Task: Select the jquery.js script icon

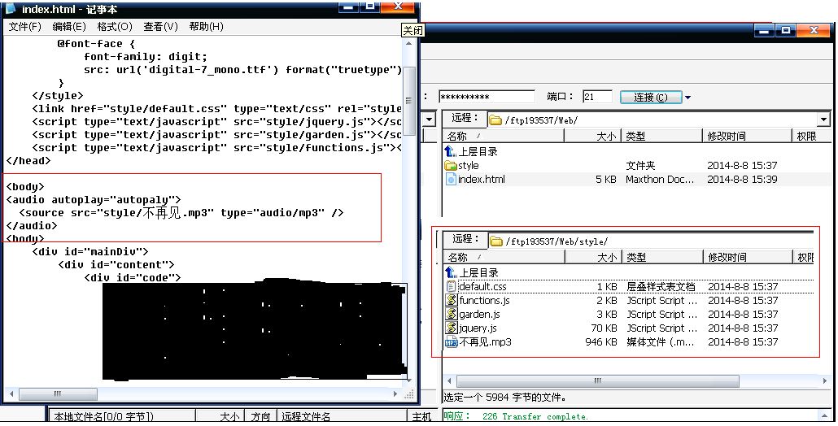Action: pos(452,328)
